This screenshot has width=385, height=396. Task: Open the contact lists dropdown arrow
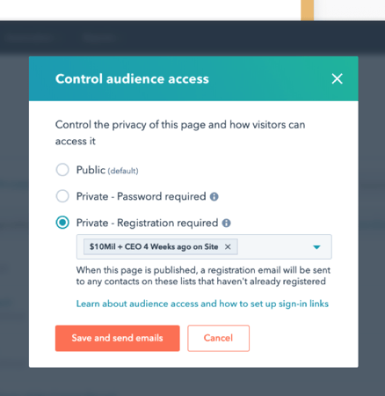click(316, 247)
